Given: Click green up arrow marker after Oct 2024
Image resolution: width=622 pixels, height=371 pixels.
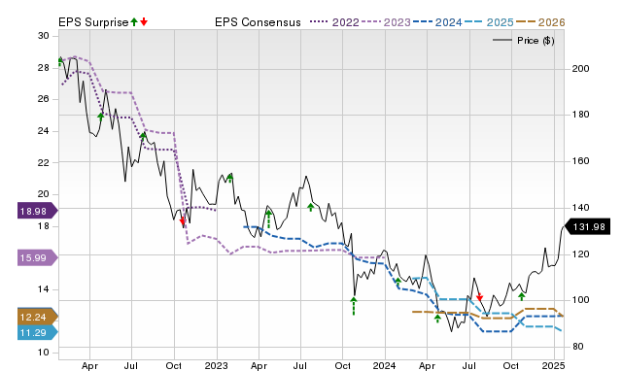Looking at the screenshot, I should click(x=522, y=296).
